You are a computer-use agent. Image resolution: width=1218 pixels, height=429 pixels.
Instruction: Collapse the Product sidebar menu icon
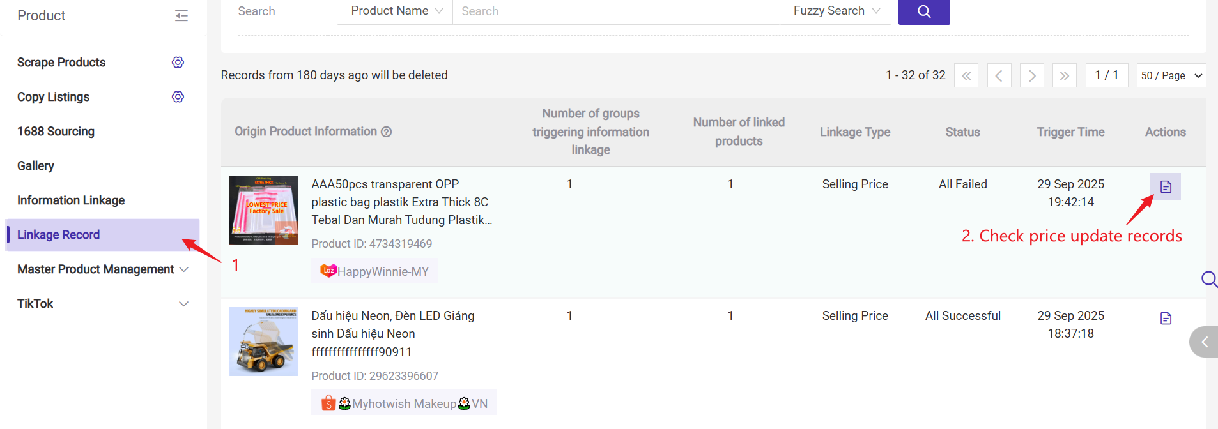coord(181,16)
